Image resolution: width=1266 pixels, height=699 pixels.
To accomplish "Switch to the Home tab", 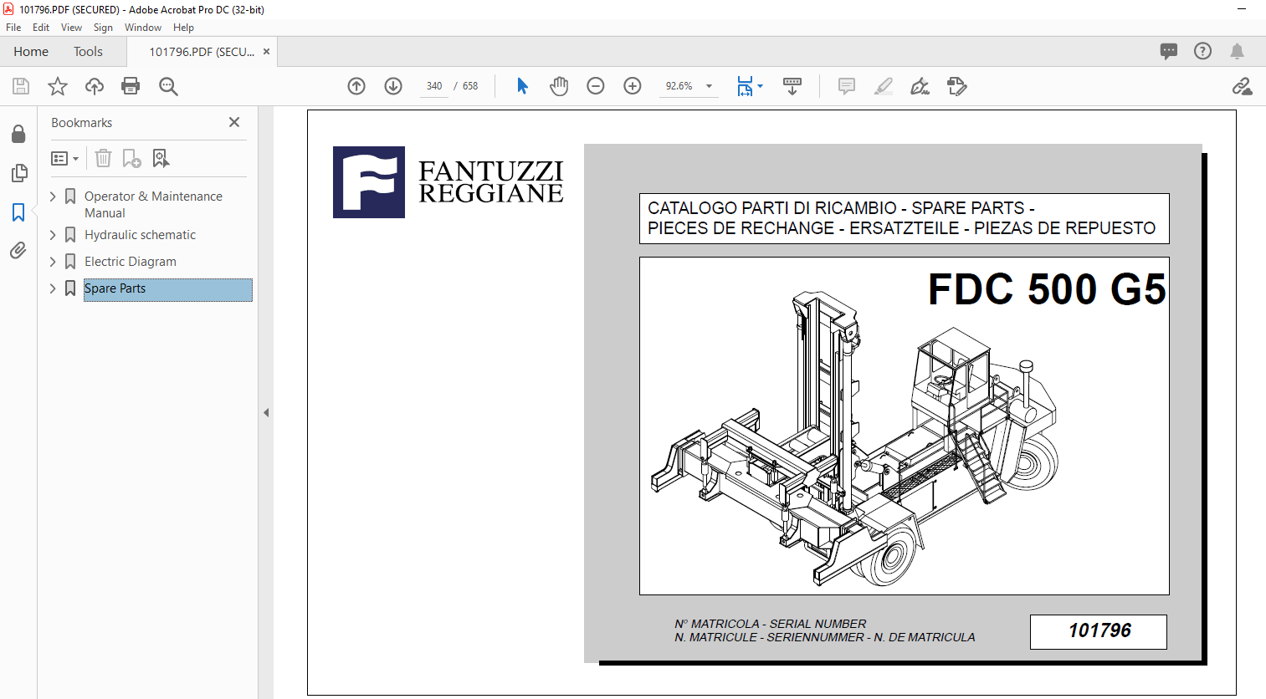I will [x=31, y=51].
